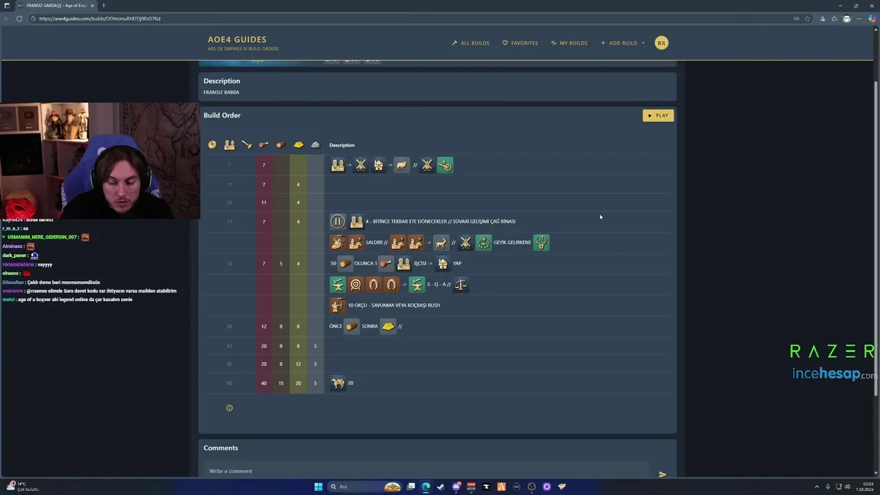This screenshot has width=880, height=495.
Task: Click the wood log column header icon
Action: [x=280, y=144]
